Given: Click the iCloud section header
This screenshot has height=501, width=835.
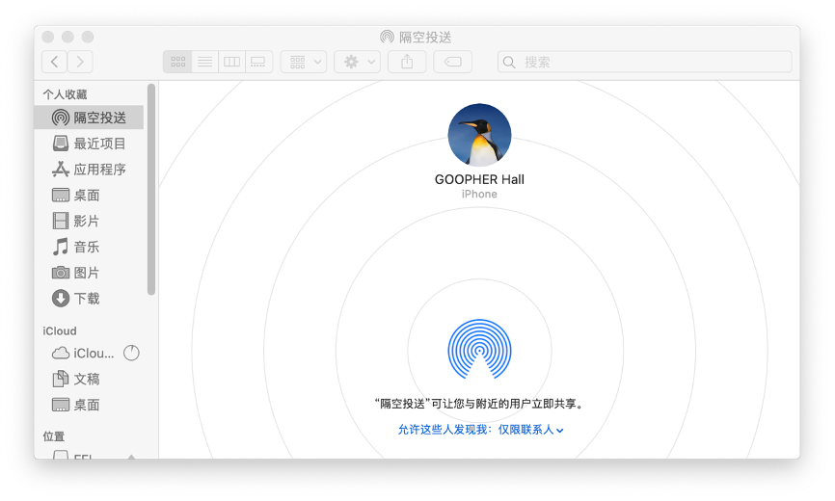Looking at the screenshot, I should pos(60,330).
